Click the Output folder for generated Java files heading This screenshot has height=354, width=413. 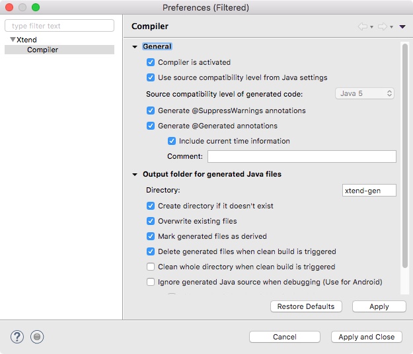click(x=212, y=174)
